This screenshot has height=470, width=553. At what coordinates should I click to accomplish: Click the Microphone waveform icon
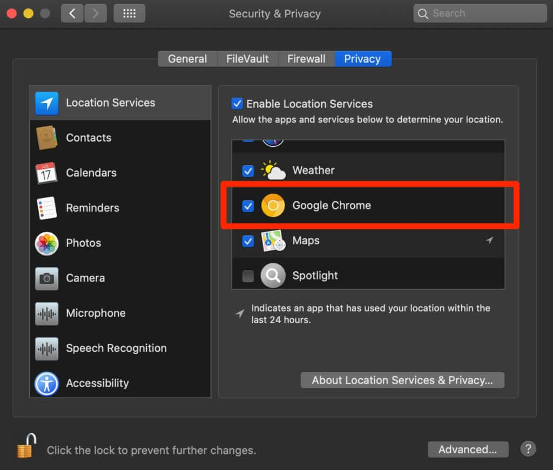(x=46, y=314)
